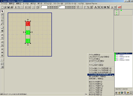Image resolution: width=133 pixels, height=96 pixels.
Task: Open the Optional Plug-ins menu
Action: [91, 3]
